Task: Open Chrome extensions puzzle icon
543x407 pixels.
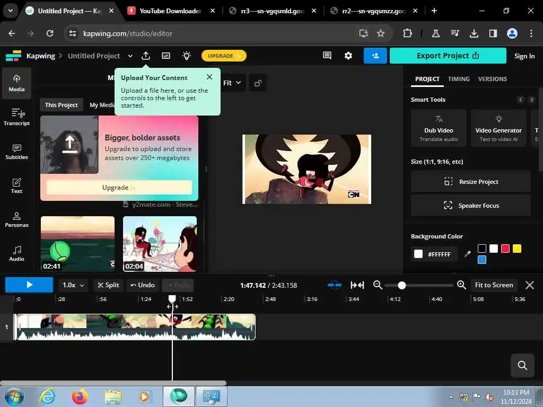Action: click(x=407, y=33)
